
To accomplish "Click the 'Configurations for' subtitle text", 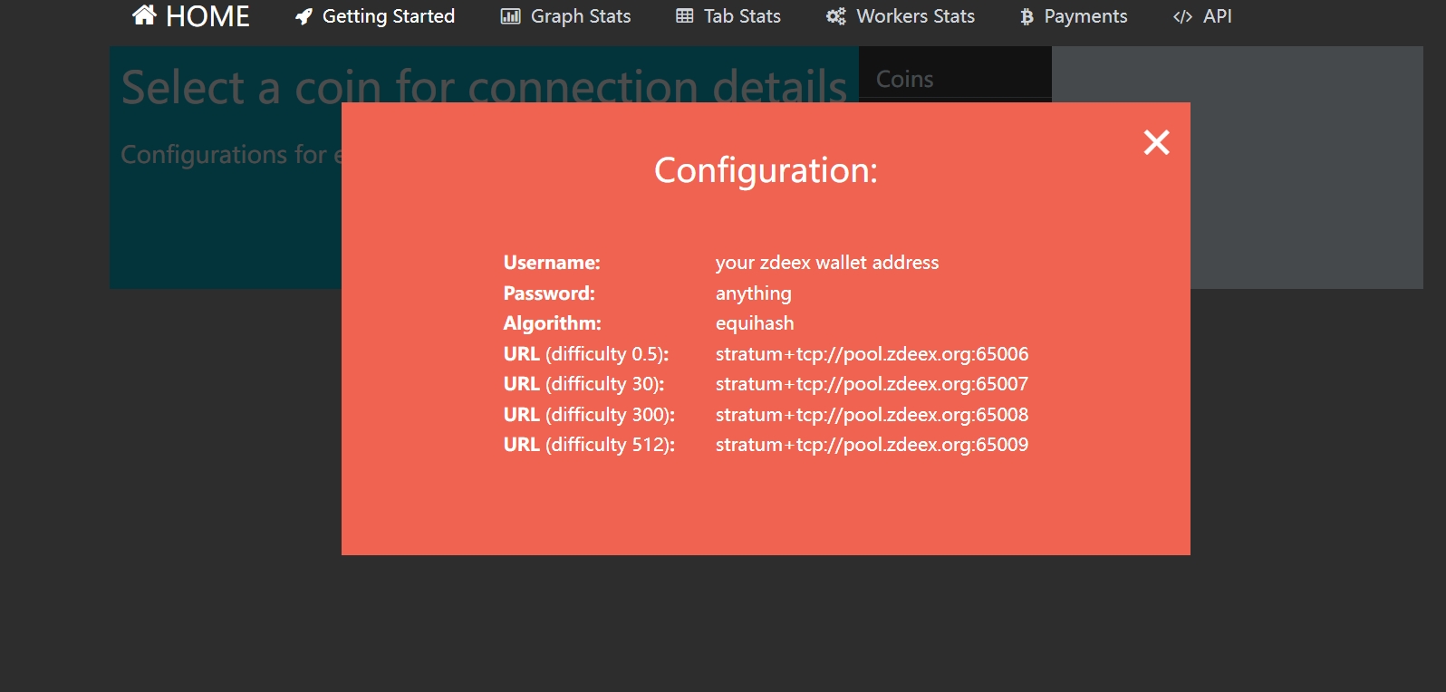I will tap(231, 155).
